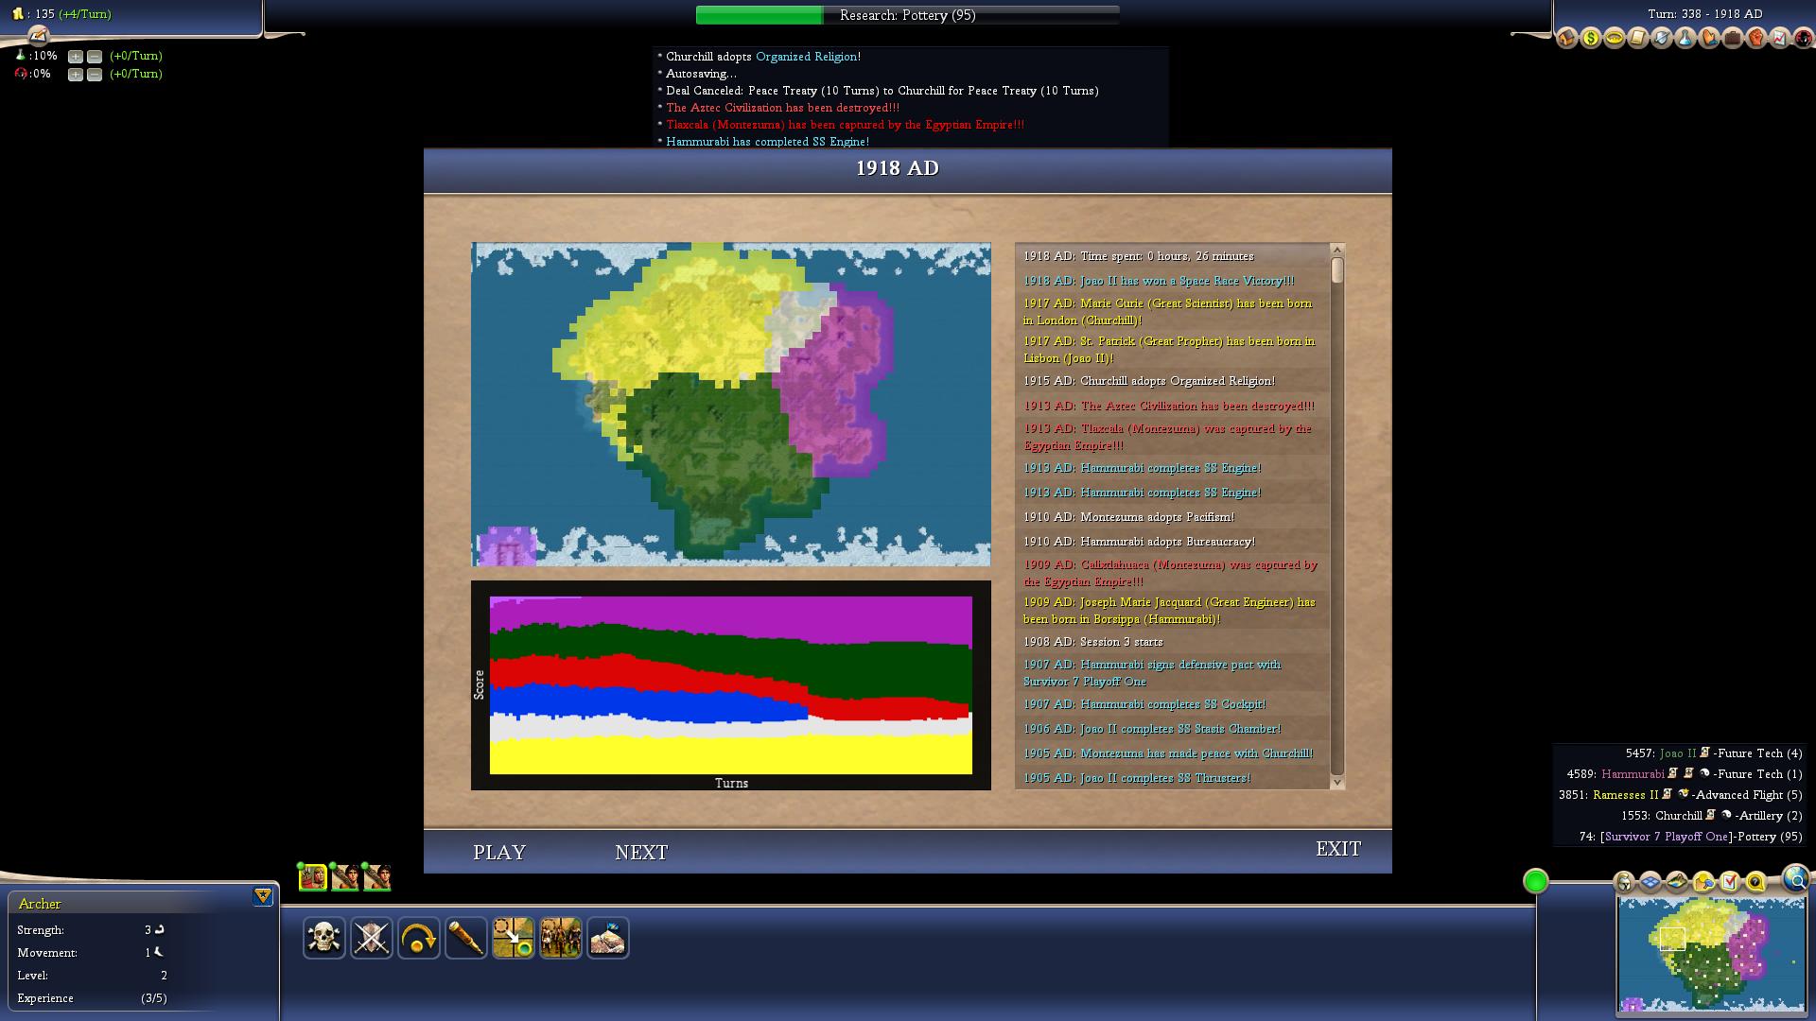
Task: Increase the research rate percentage
Action: [x=76, y=57]
